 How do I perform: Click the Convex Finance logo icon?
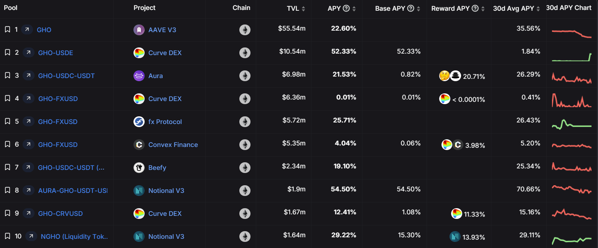(x=139, y=145)
